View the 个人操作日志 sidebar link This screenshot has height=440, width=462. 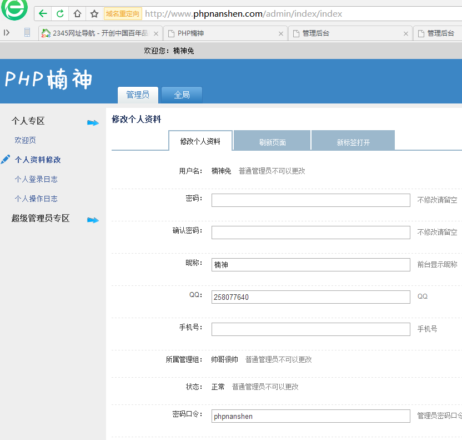[36, 199]
